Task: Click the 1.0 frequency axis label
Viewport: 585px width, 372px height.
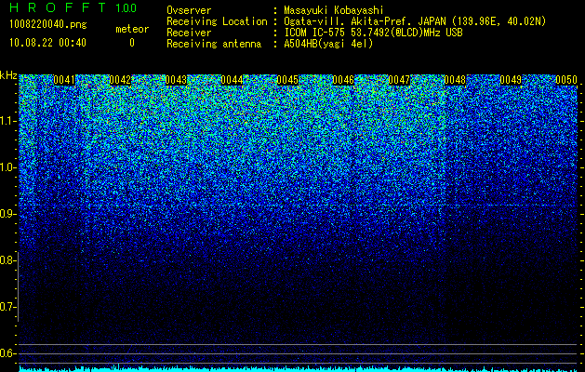Action: coord(7,167)
